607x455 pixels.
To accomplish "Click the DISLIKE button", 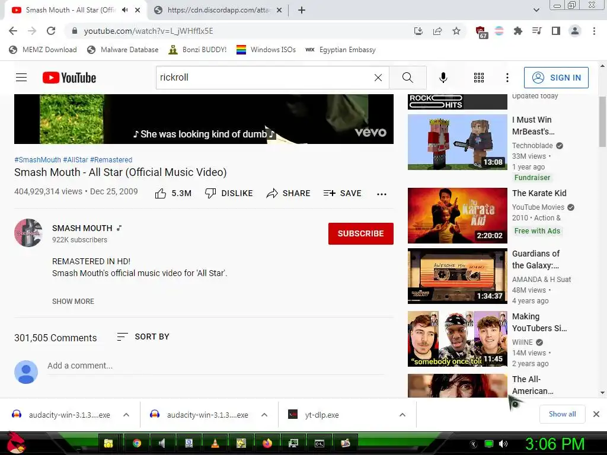I will tap(229, 193).
